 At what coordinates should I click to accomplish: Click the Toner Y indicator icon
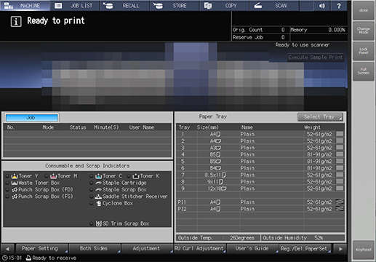tap(15, 176)
